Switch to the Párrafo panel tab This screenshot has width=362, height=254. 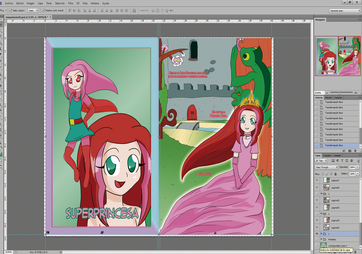(x=328, y=98)
